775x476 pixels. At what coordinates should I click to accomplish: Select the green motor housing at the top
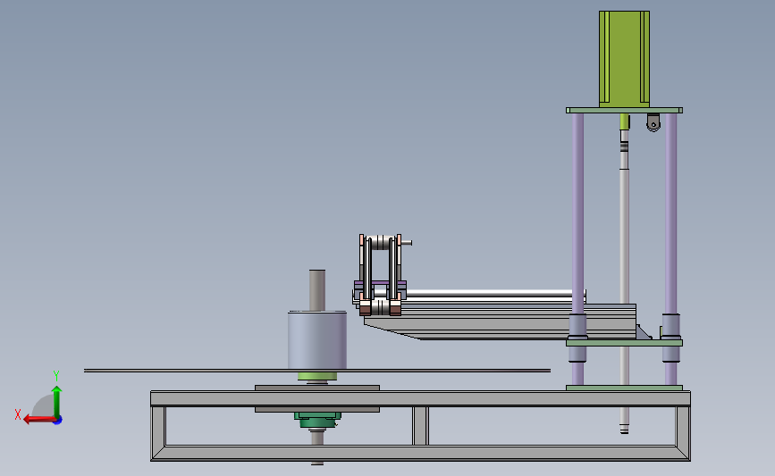point(624,59)
